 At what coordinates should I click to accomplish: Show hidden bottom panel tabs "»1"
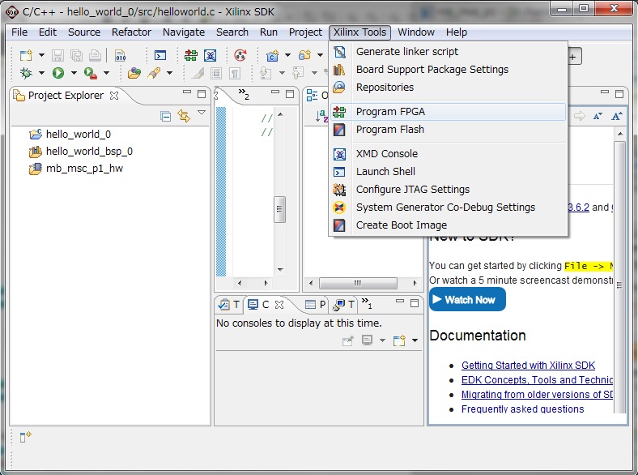367,303
